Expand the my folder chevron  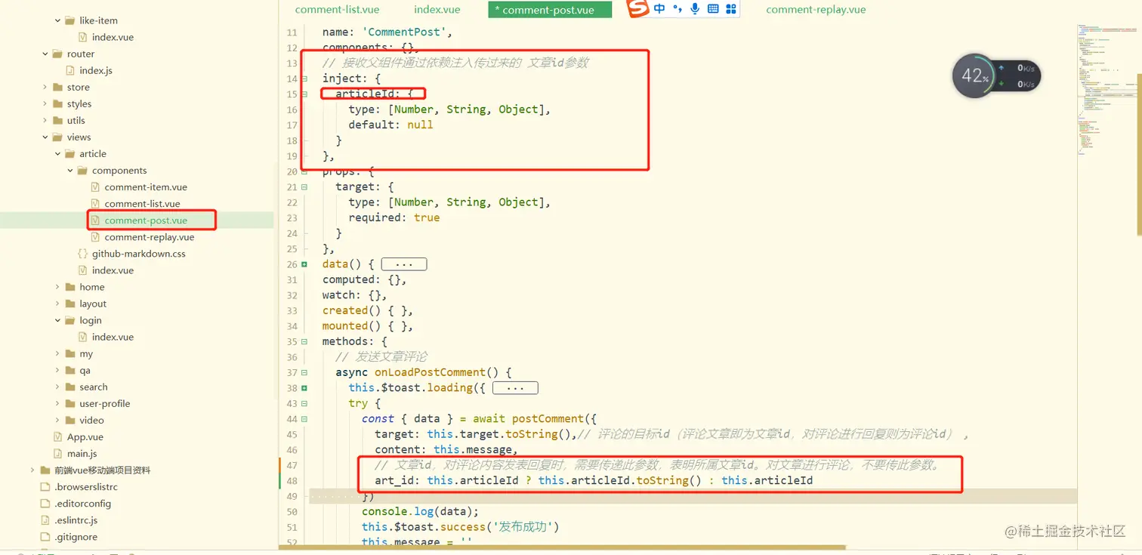point(58,353)
